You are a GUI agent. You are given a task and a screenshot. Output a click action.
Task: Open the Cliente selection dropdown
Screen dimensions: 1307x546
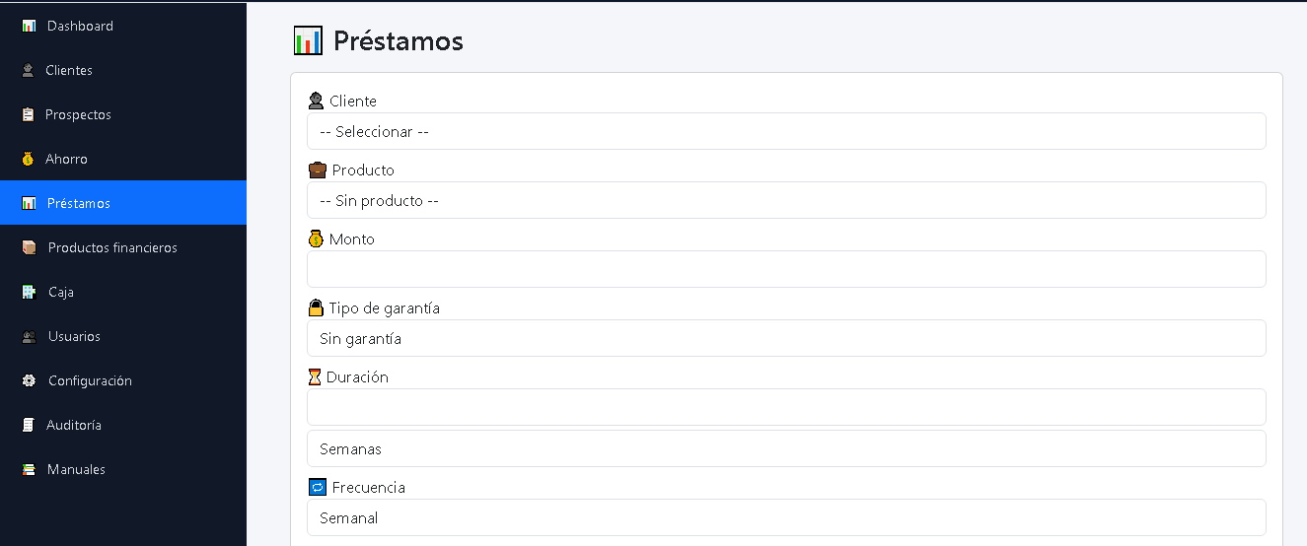pos(786,131)
